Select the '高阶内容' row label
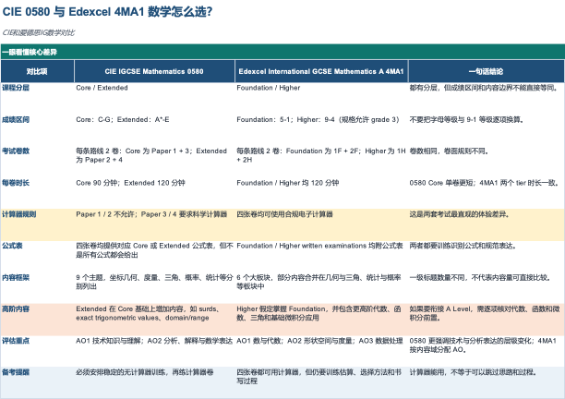The height and width of the screenshot is (399, 565). pyautogui.click(x=16, y=308)
